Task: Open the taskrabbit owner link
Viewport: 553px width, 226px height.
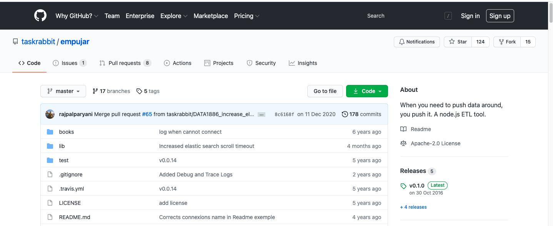Action: coord(38,42)
